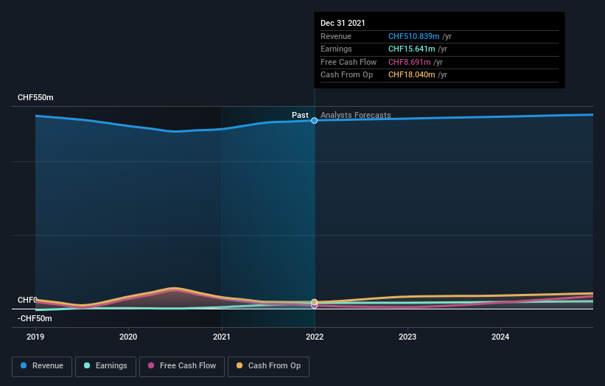The width and height of the screenshot is (605, 386).
Task: Click the 2023 x-axis label
Action: click(x=408, y=337)
